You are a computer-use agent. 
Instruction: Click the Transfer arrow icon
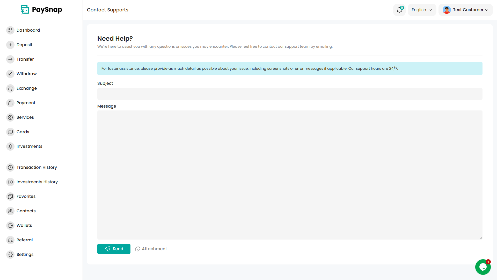tap(10, 59)
